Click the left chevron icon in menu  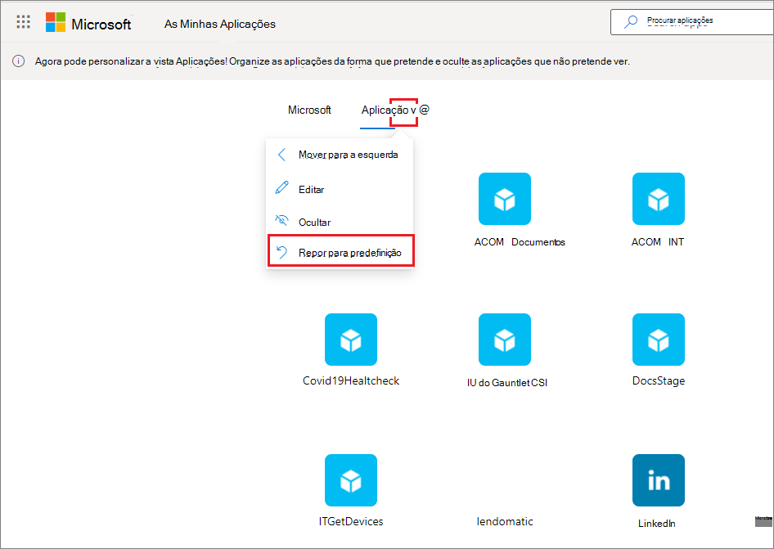[281, 155]
